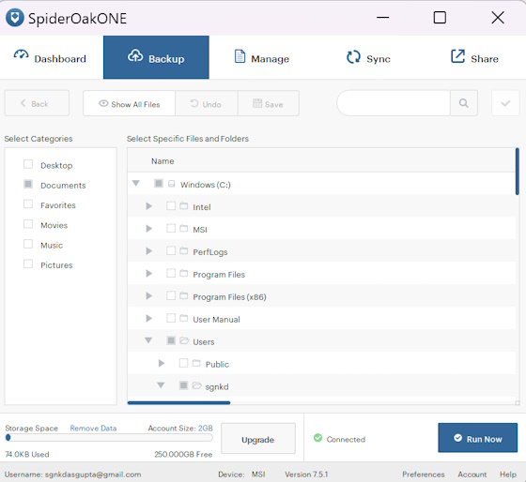Collapse the sgnkd folder
526x482 pixels.
161,385
